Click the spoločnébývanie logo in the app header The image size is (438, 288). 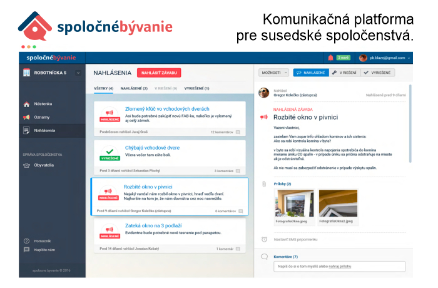[x=51, y=58]
